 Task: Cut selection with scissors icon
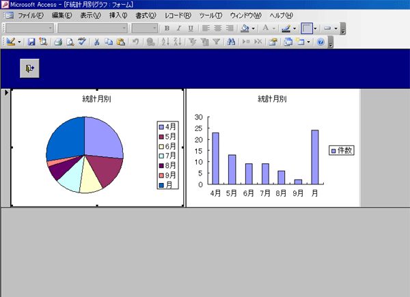click(x=97, y=42)
